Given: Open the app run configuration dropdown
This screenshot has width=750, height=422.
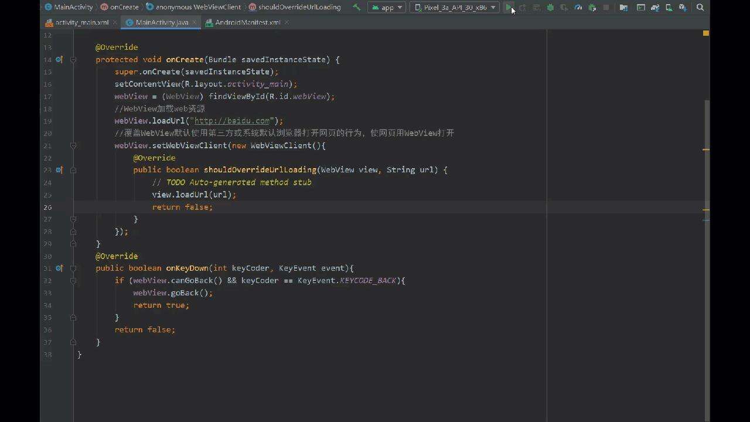Looking at the screenshot, I should pos(387,8).
